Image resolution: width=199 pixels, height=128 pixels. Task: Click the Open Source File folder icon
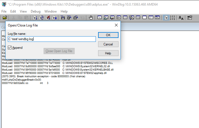pos(5,18)
